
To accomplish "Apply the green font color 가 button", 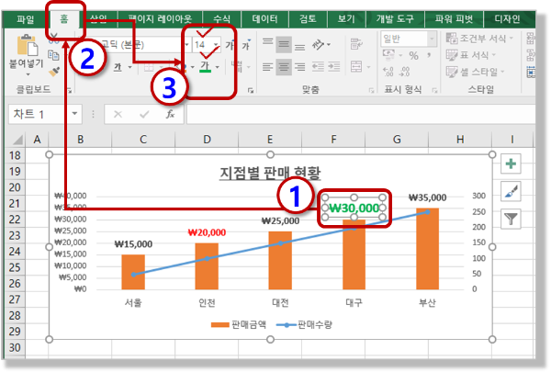I will point(205,66).
